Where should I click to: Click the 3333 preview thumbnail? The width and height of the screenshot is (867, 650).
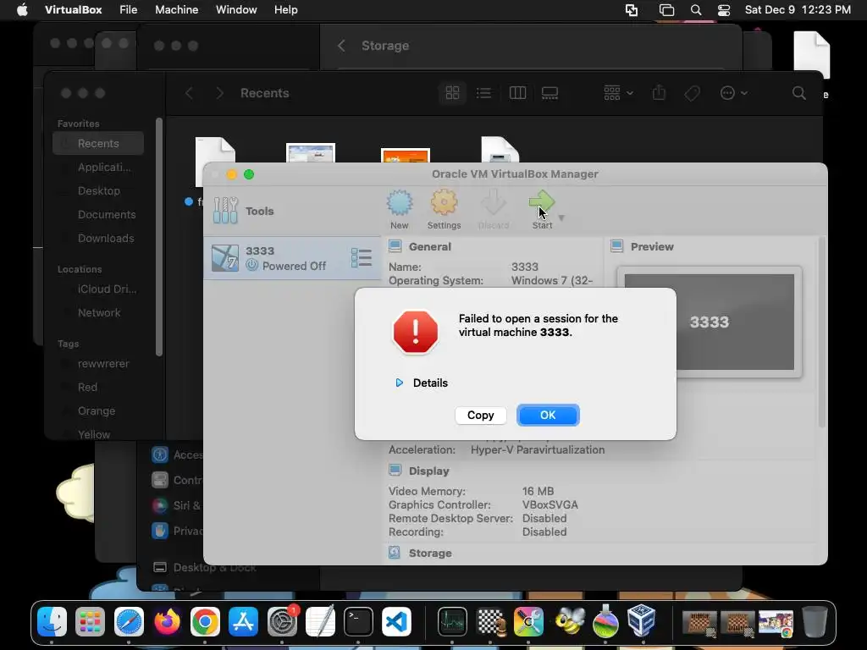(x=710, y=322)
